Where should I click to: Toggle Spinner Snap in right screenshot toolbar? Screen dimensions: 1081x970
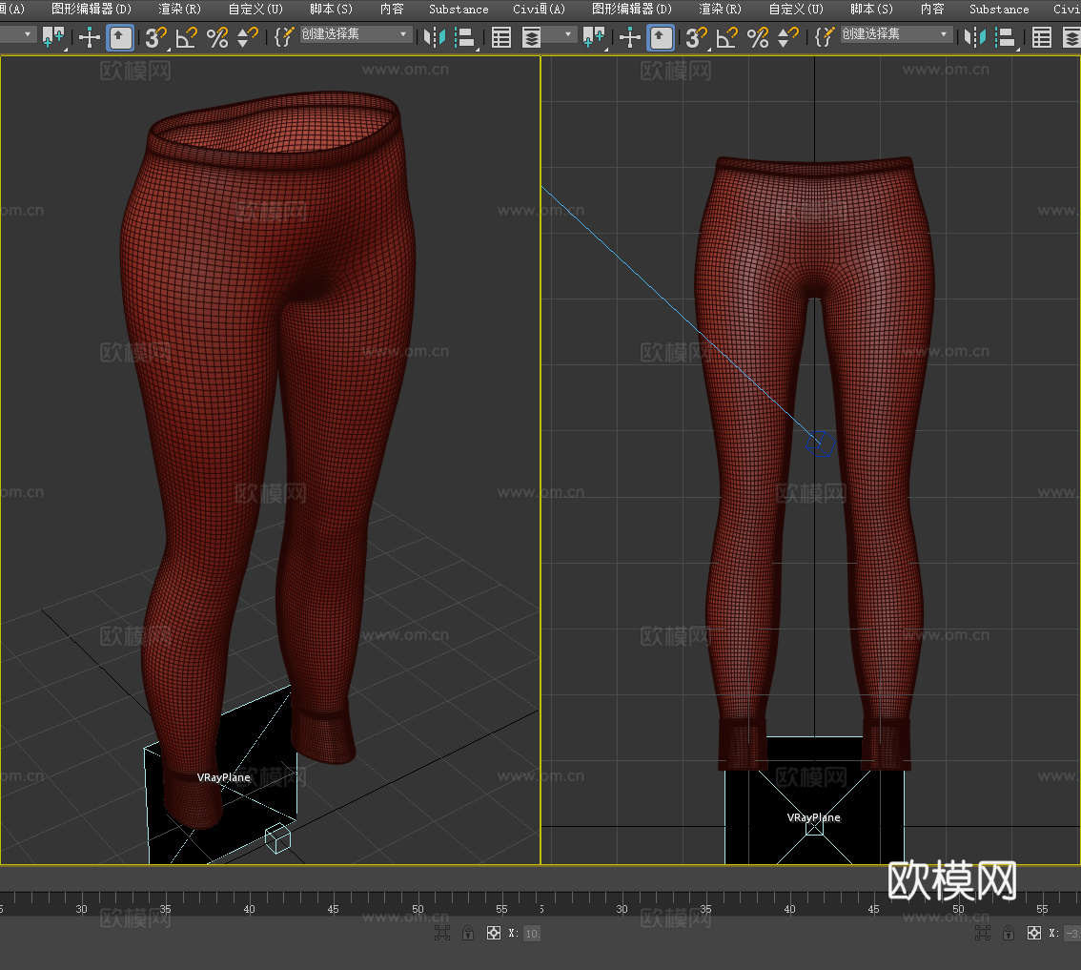[x=787, y=37]
